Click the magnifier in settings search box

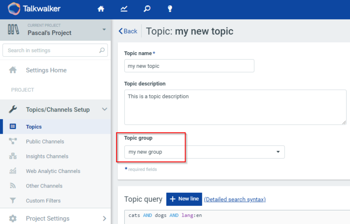[102, 50]
